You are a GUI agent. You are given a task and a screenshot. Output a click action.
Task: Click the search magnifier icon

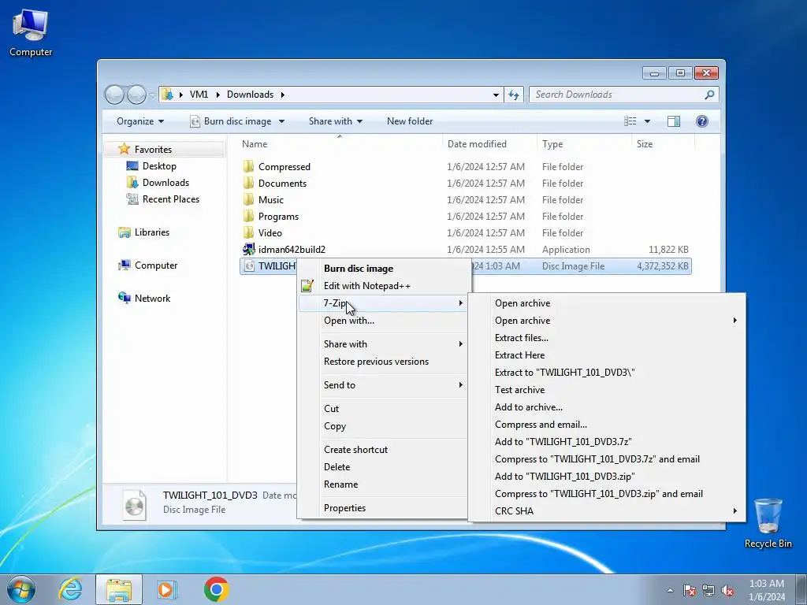[x=710, y=95]
